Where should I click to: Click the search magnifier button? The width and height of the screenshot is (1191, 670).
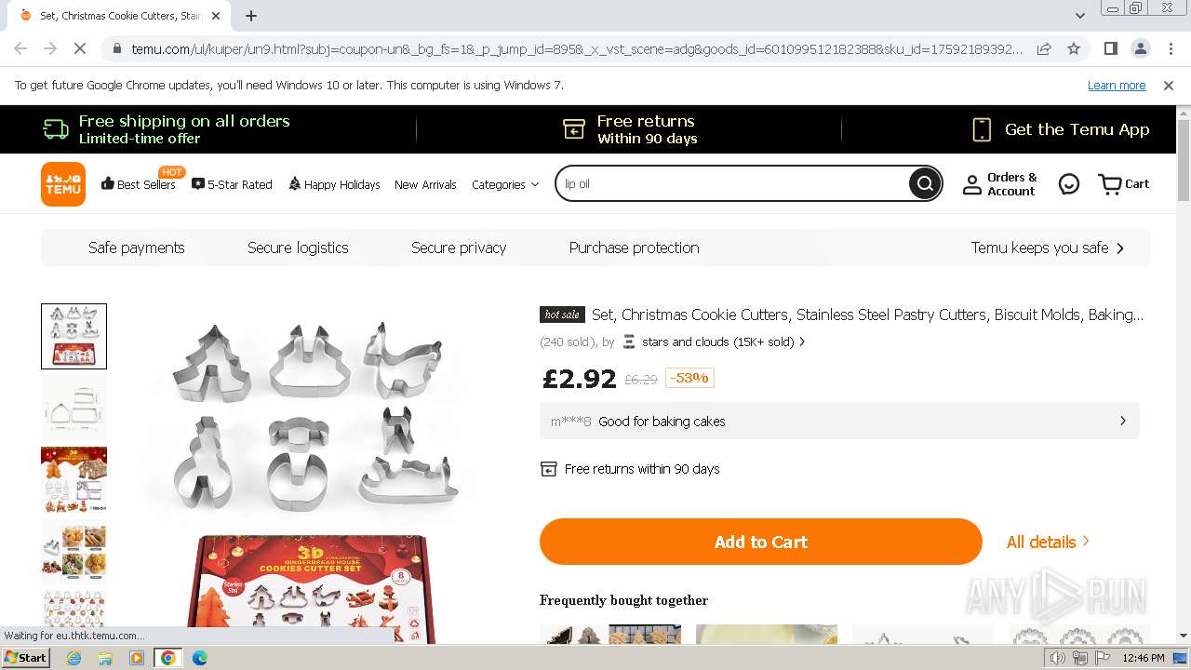(x=924, y=184)
